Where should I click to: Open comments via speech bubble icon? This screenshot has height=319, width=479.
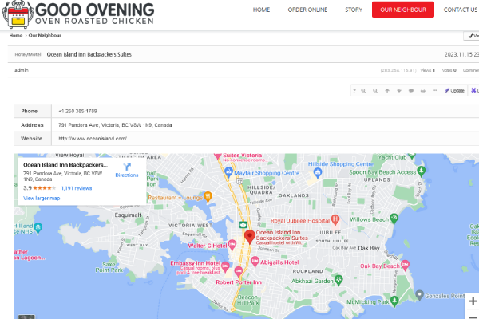411,91
